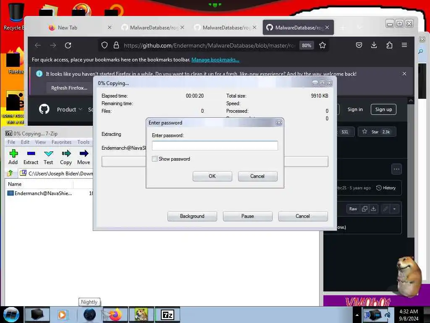
Task: Open the Firefox hamburger application menu
Action: click(404, 45)
